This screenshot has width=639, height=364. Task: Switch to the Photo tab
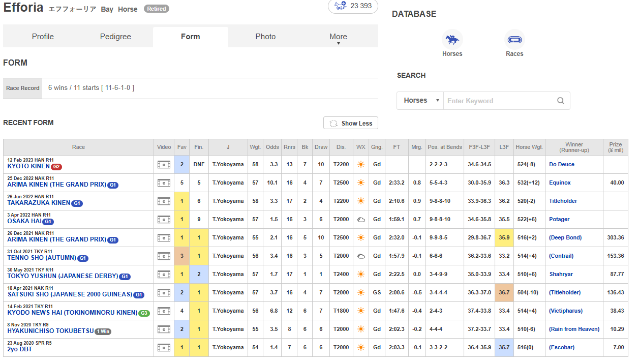pyautogui.click(x=265, y=37)
